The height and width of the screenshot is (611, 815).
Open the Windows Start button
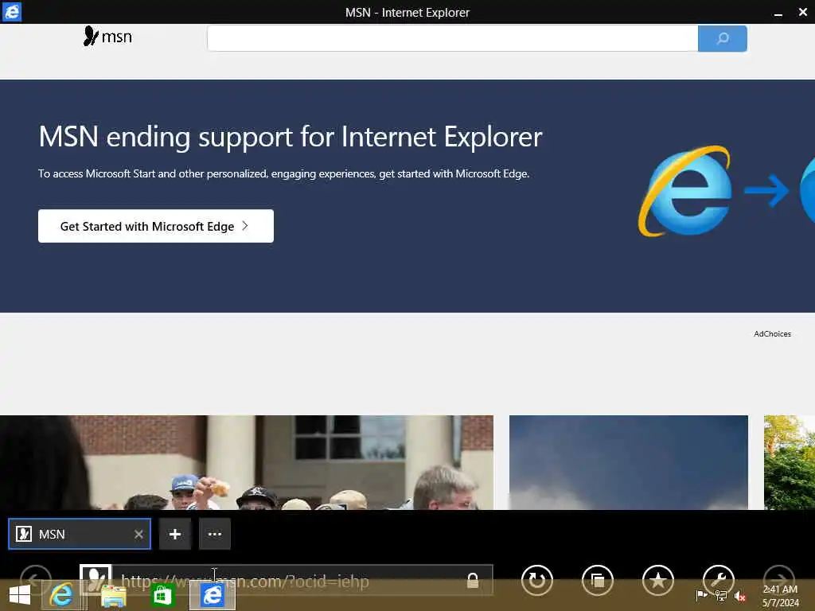coord(20,595)
